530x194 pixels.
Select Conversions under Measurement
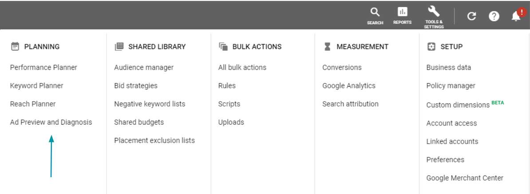pyautogui.click(x=342, y=68)
